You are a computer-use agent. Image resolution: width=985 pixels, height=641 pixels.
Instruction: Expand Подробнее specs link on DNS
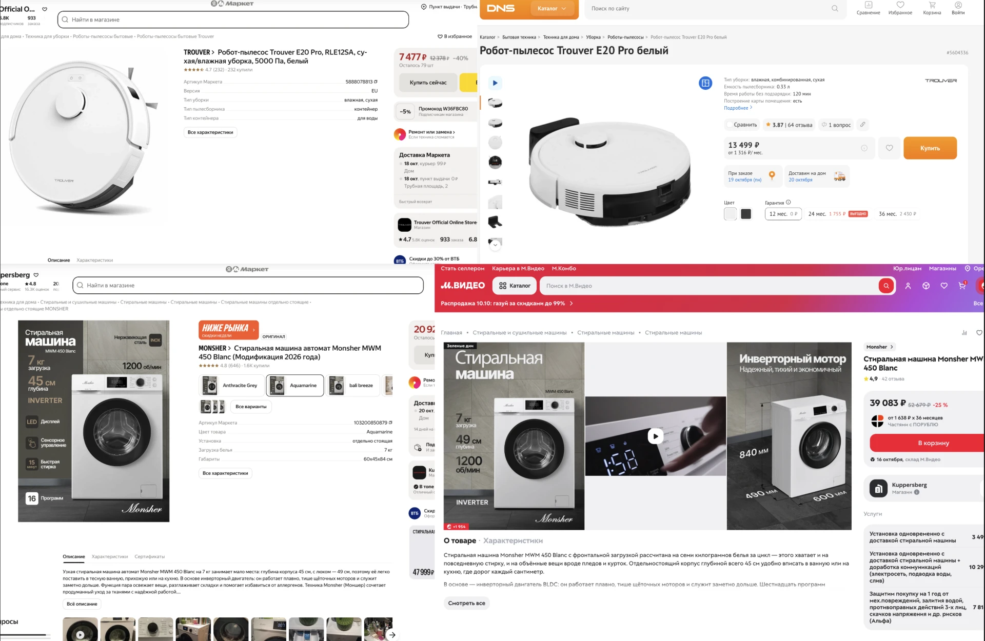(738, 108)
